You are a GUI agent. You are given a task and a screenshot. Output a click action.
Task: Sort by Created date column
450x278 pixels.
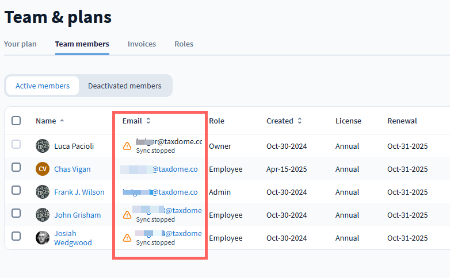click(298, 121)
